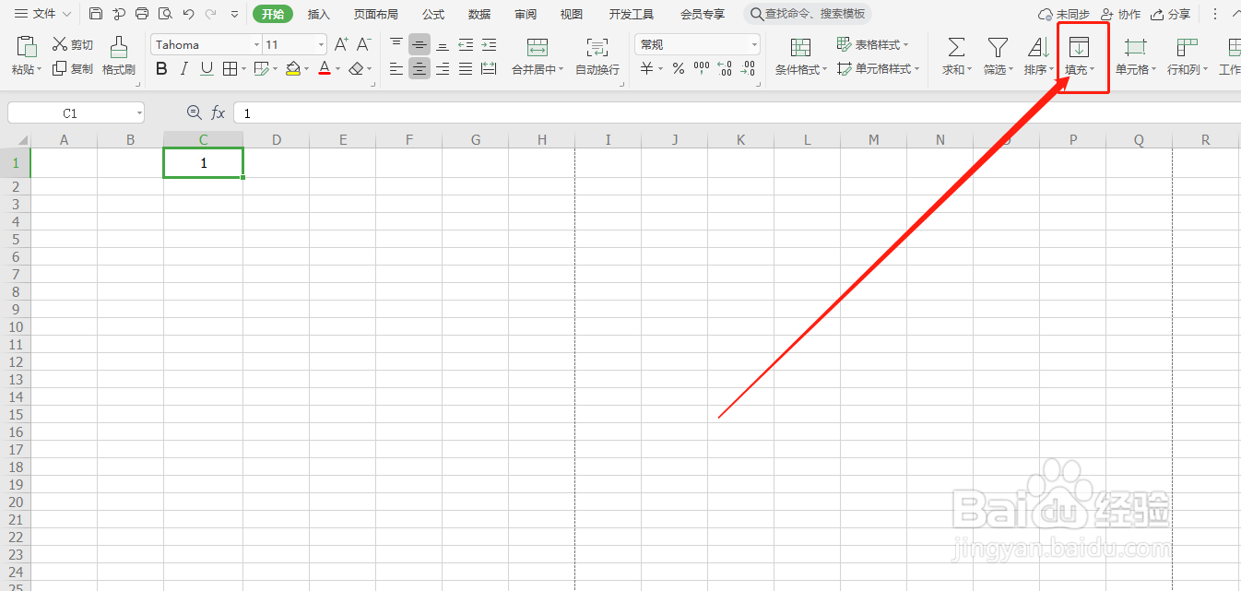Open the 单元格 cells button
1241x591 pixels.
coord(1135,55)
